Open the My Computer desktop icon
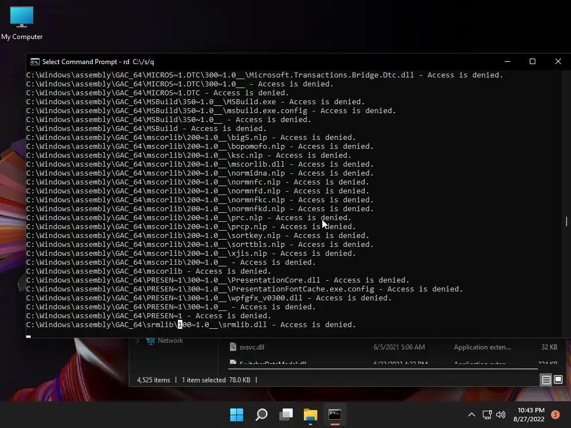The image size is (571, 428). pyautogui.click(x=22, y=23)
